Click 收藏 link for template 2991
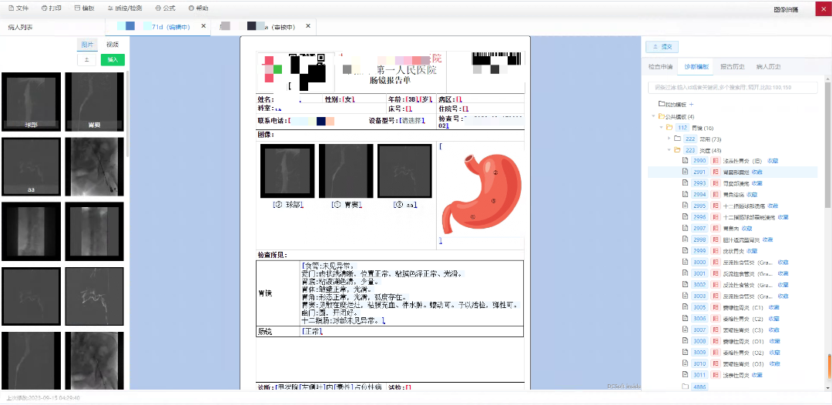This screenshot has height=405, width=832. click(x=757, y=172)
